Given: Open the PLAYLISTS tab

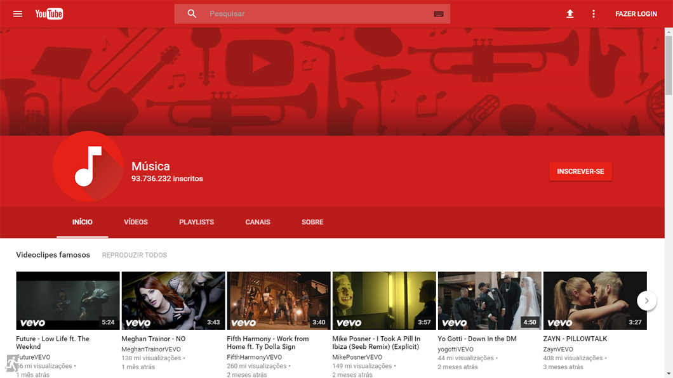Looking at the screenshot, I should point(197,222).
